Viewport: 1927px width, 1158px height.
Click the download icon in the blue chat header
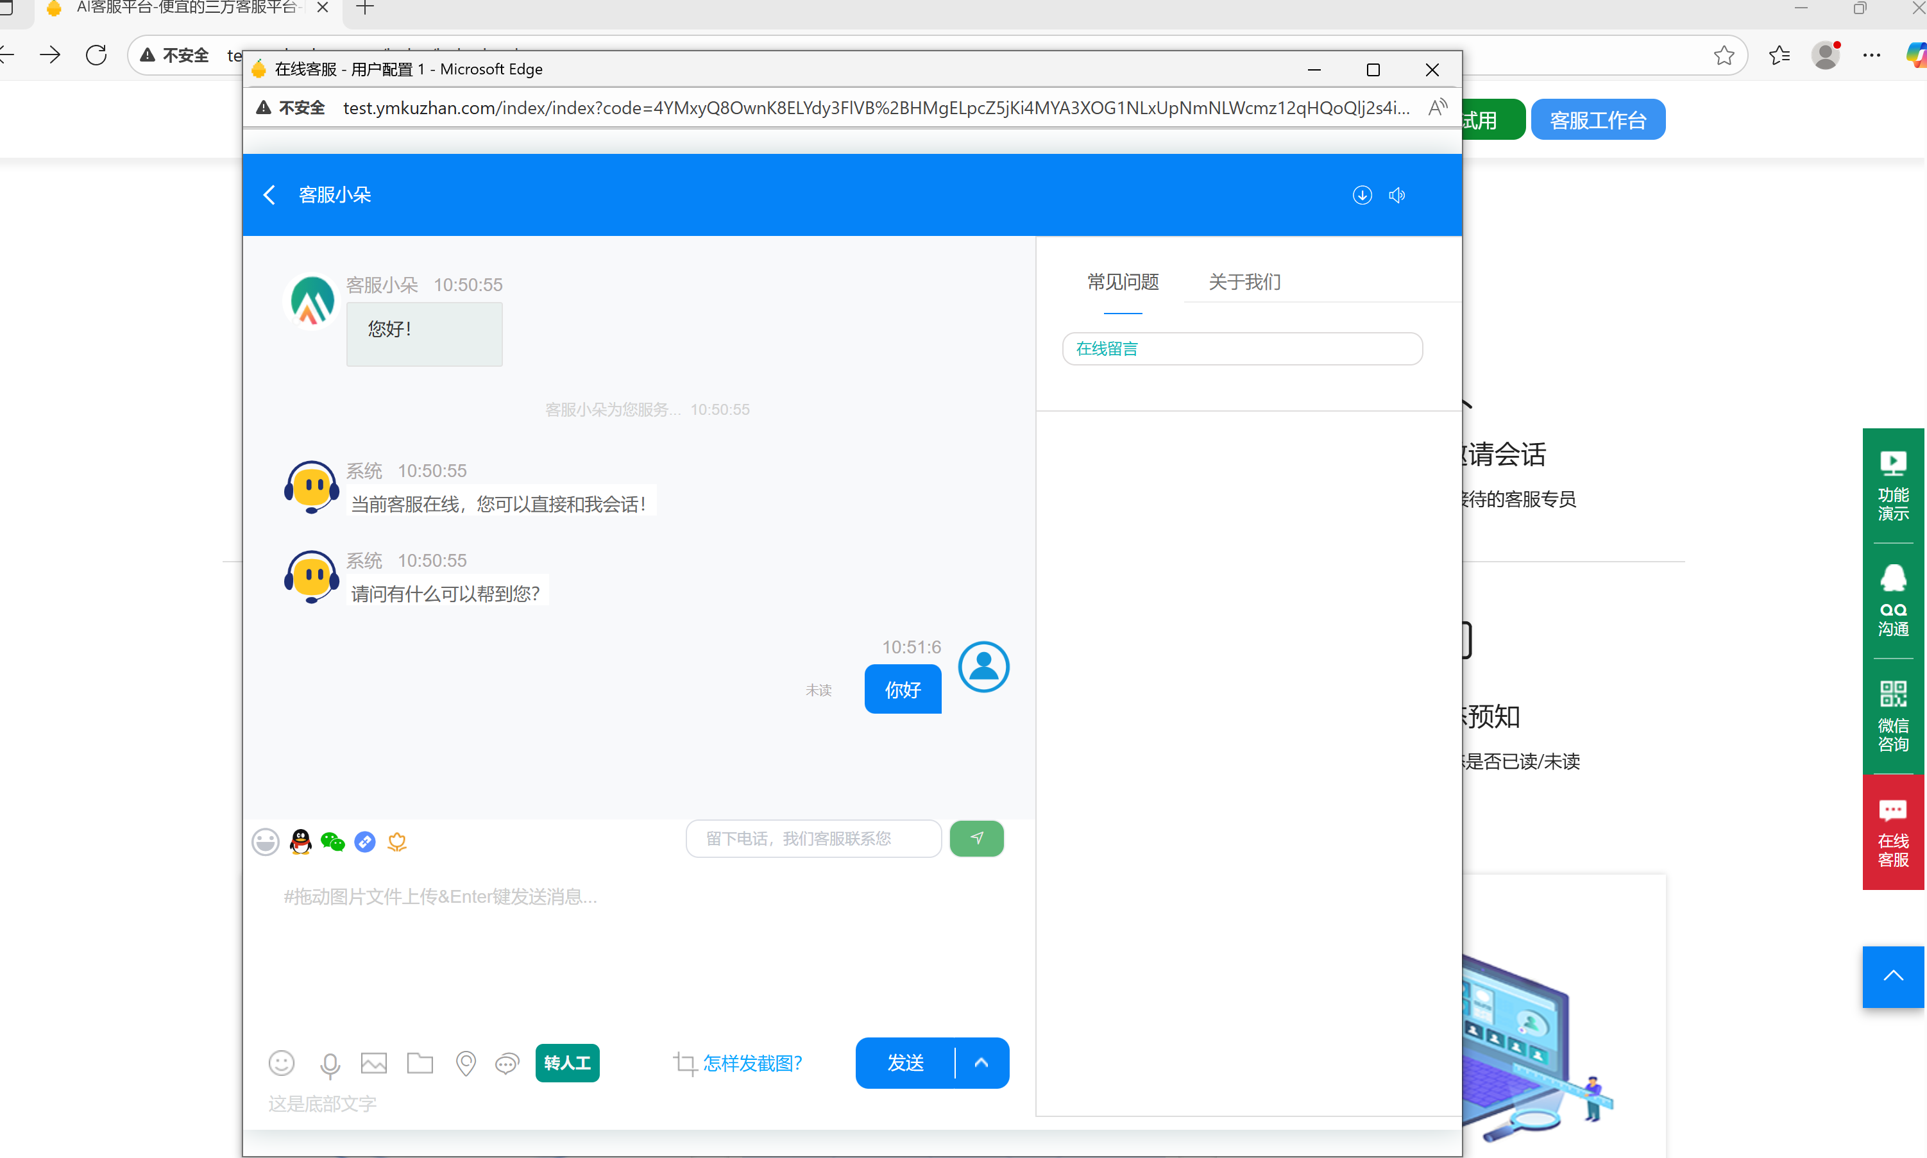tap(1362, 194)
